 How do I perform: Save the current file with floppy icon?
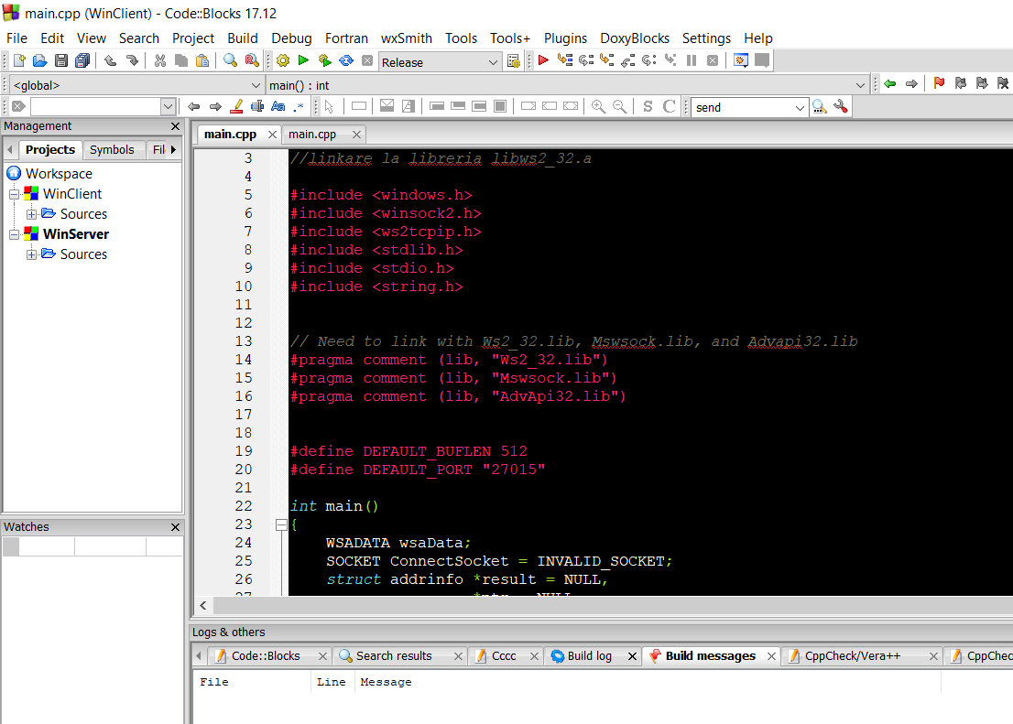[x=61, y=60]
